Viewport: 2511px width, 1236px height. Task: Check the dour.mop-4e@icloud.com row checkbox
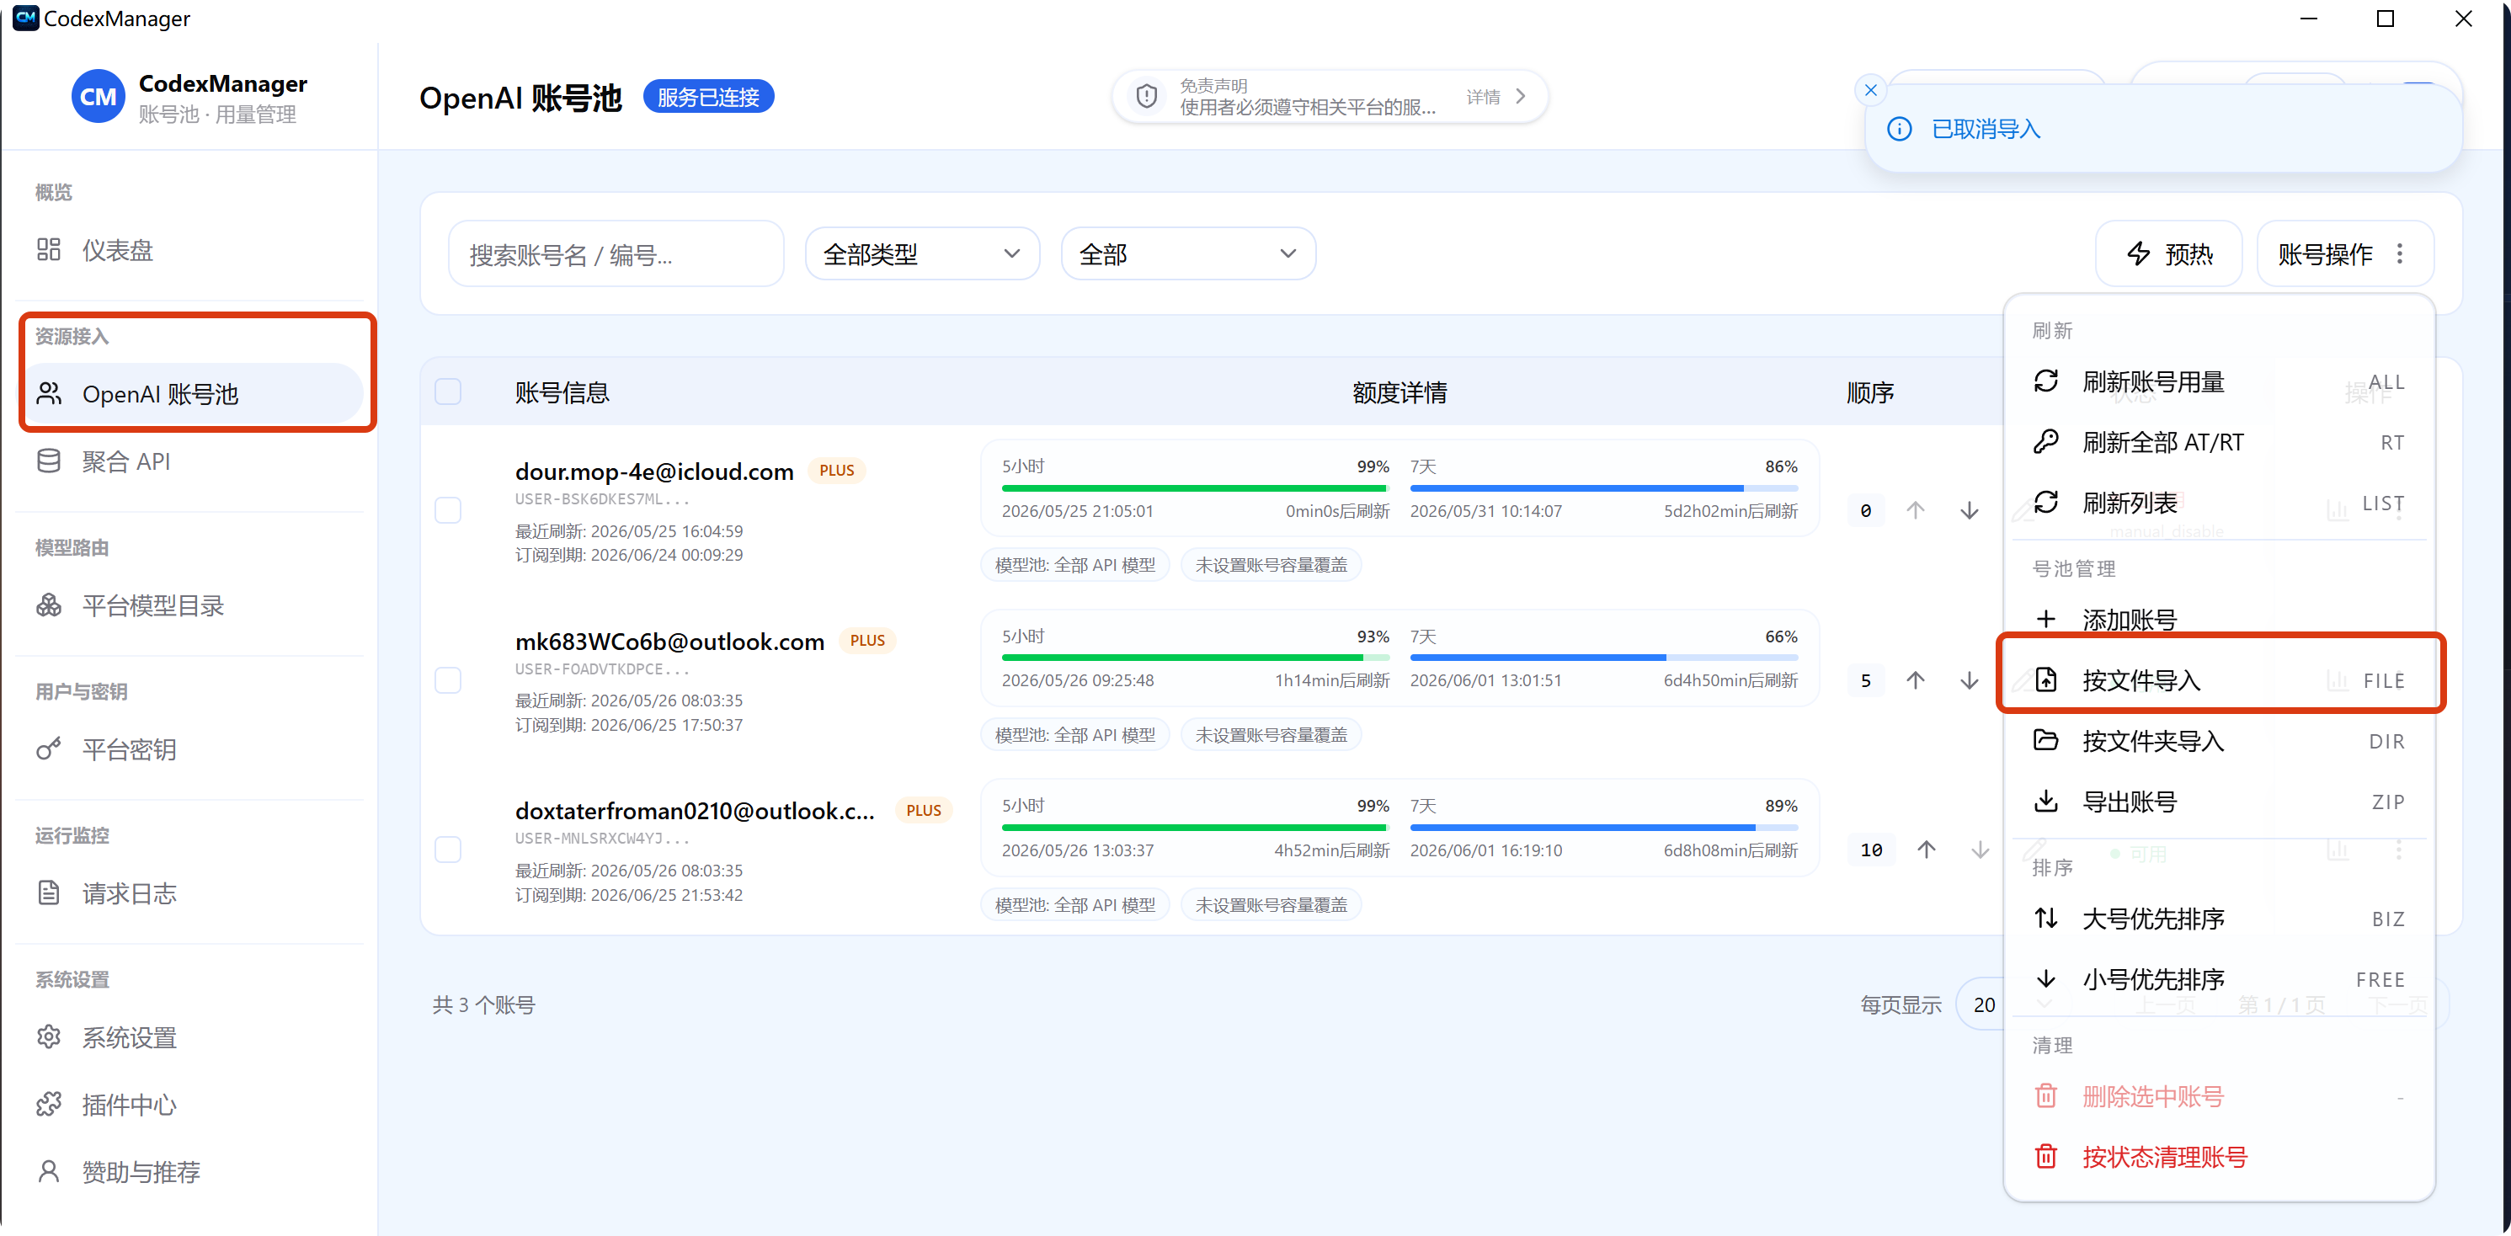447,509
